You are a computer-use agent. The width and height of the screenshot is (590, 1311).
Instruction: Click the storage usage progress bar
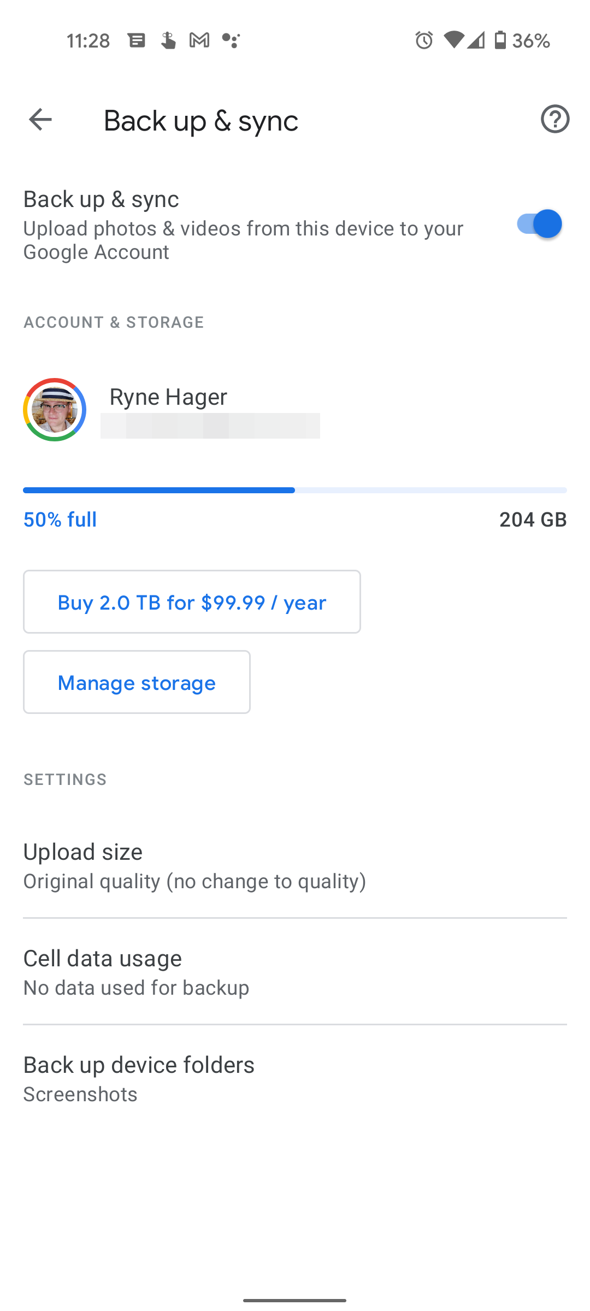point(295,490)
